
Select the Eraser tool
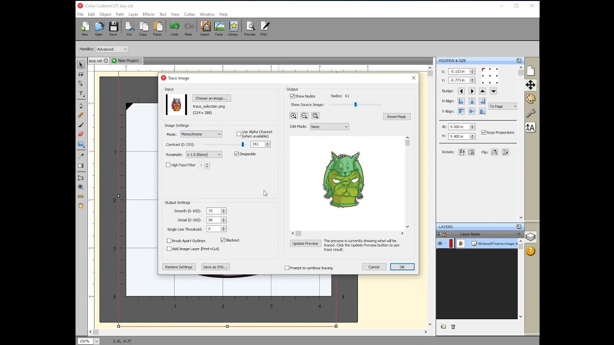coord(81,134)
